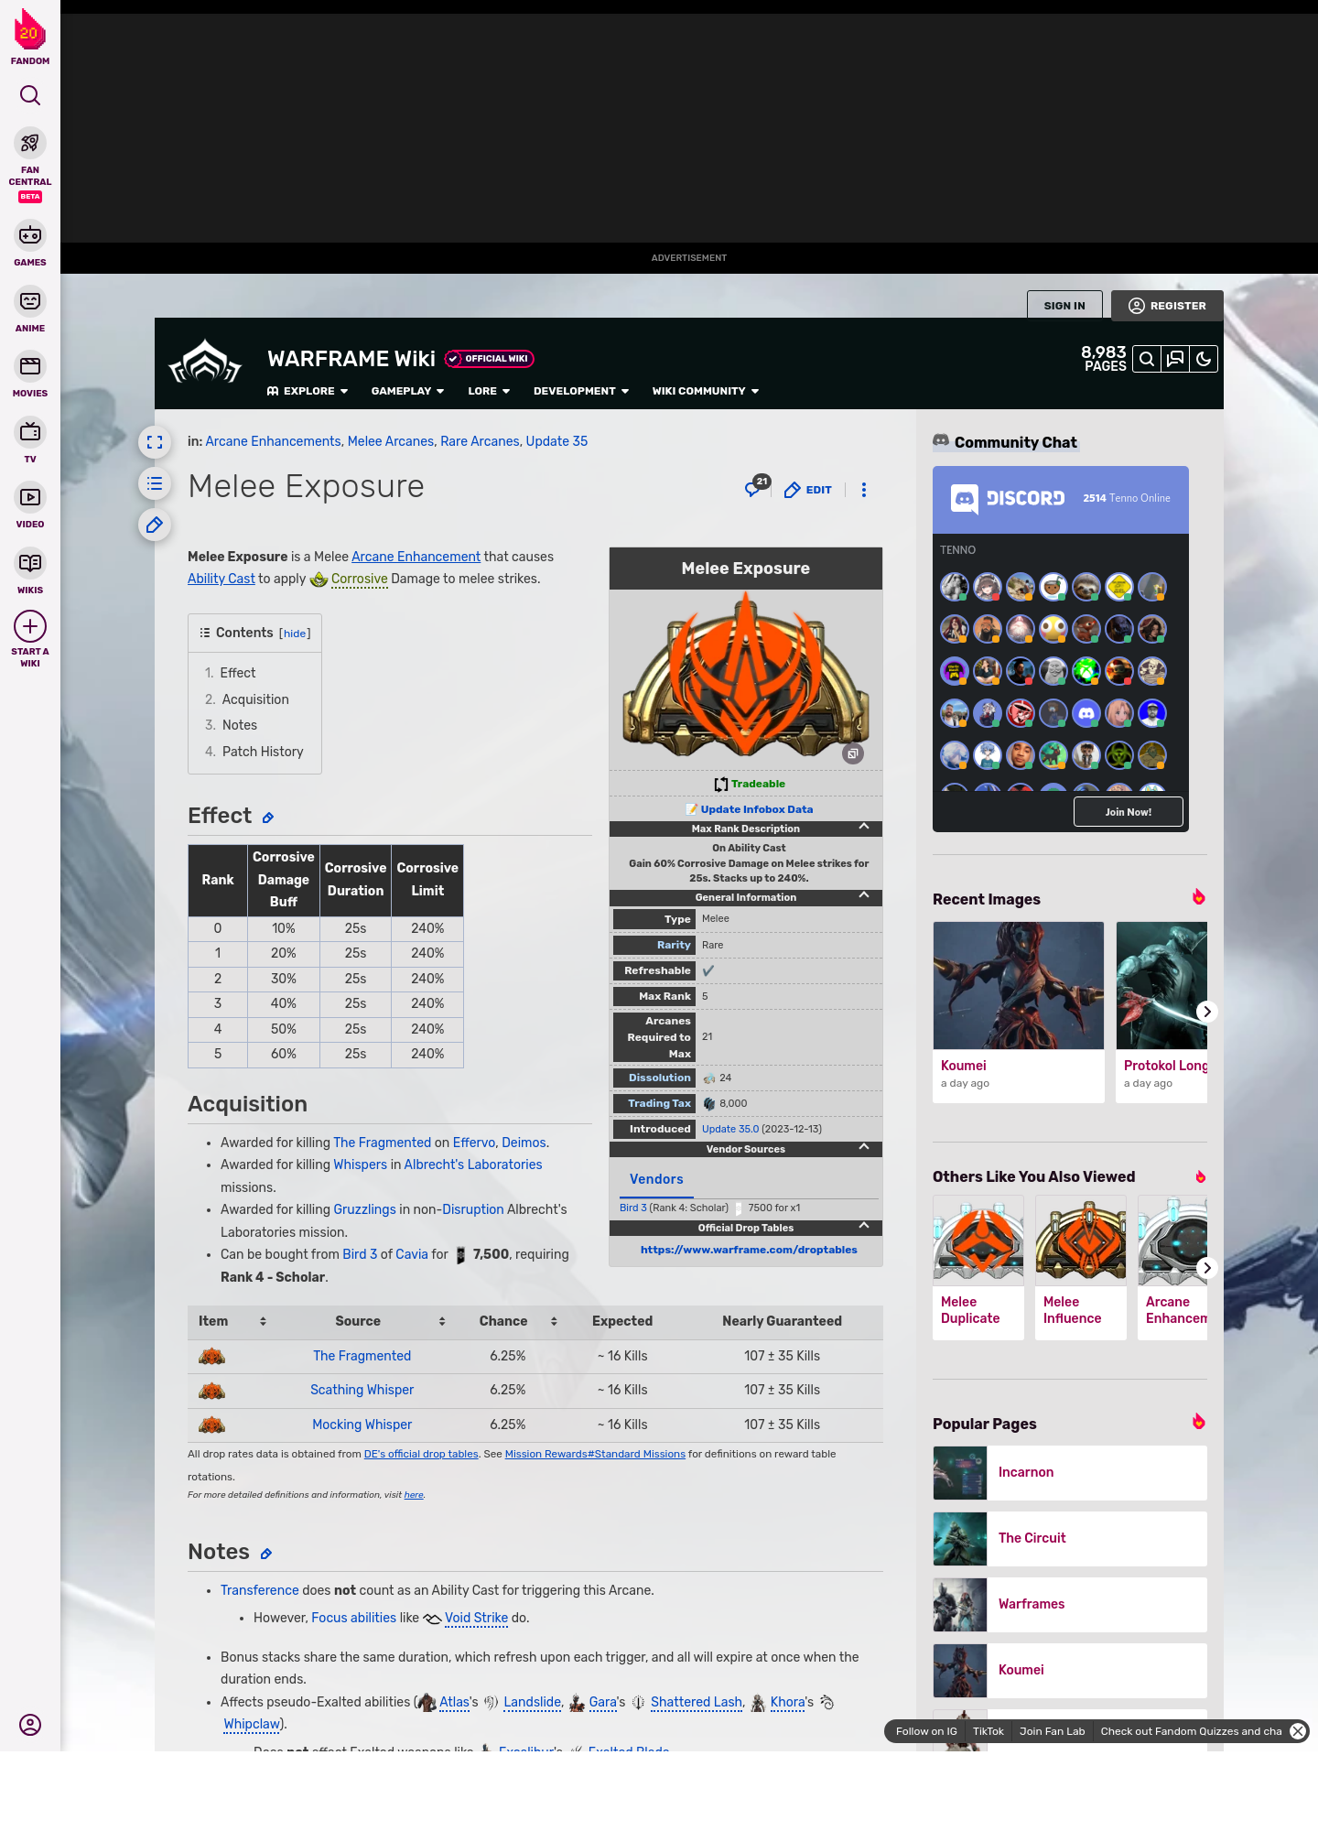Open the user profile icon in sidebar
The image size is (1318, 1831).
coord(30,1725)
